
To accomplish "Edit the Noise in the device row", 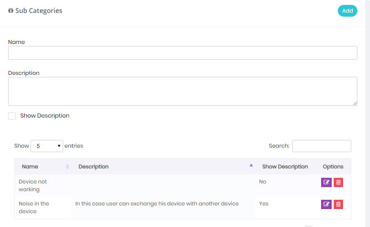I will click(326, 204).
